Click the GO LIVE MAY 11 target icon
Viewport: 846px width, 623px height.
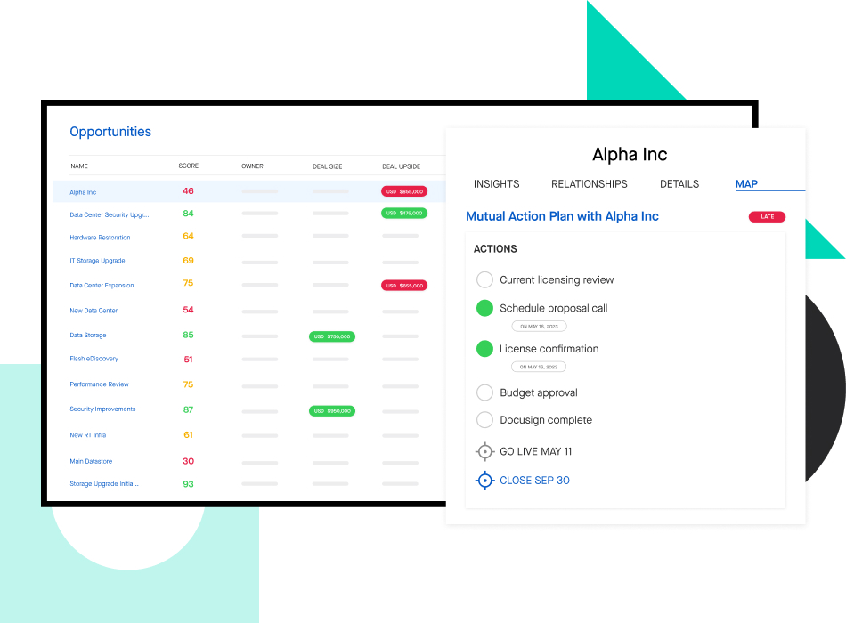484,451
